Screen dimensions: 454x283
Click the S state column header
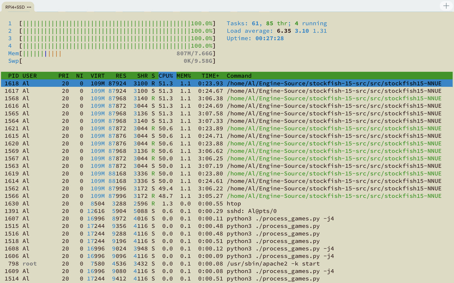tap(153, 76)
